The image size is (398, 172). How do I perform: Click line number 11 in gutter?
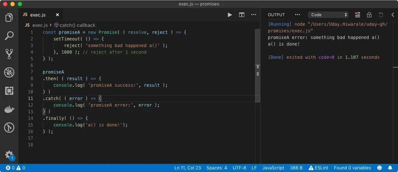click(x=31, y=98)
